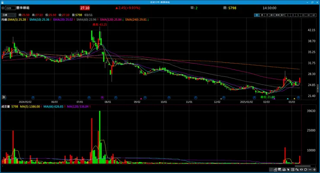Switch to 30-minute interval tab
This screenshot has width=320, height=173.
pyautogui.click(x=308, y=15)
